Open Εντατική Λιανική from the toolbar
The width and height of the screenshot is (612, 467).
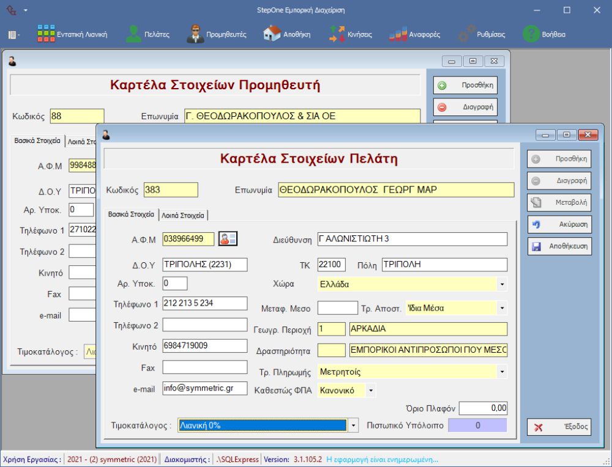tap(72, 35)
